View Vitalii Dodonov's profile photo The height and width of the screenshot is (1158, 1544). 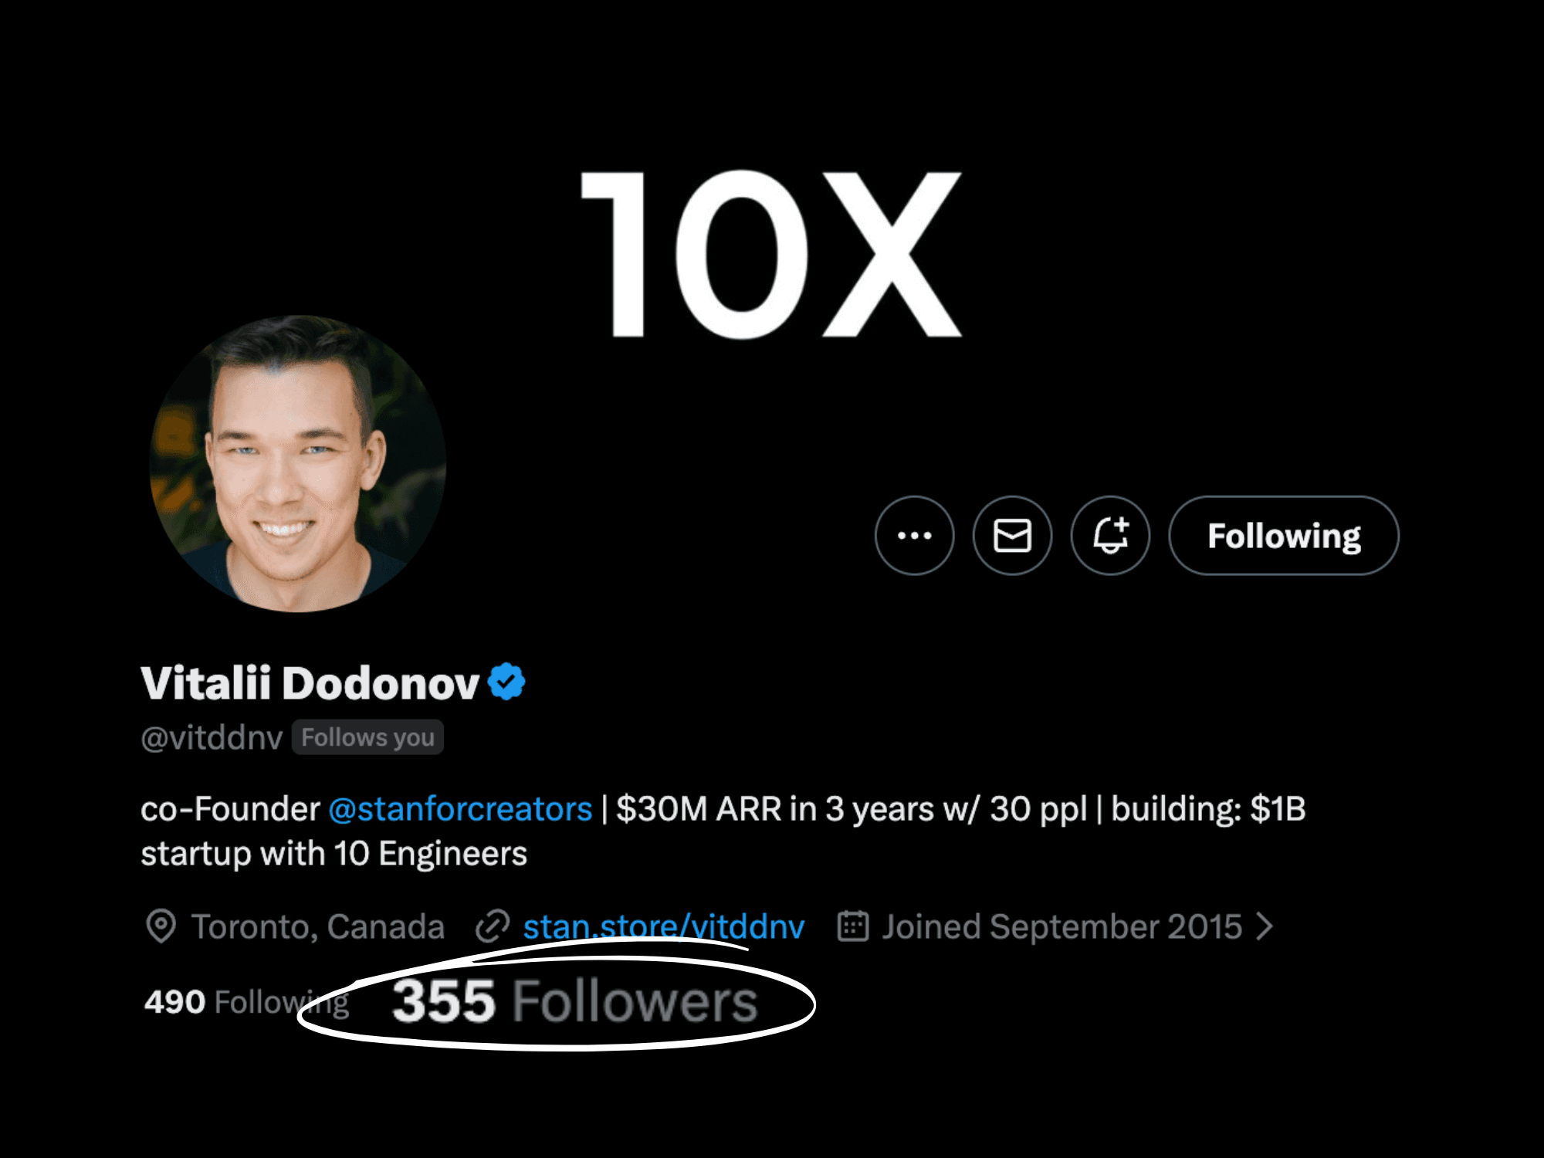coord(297,463)
